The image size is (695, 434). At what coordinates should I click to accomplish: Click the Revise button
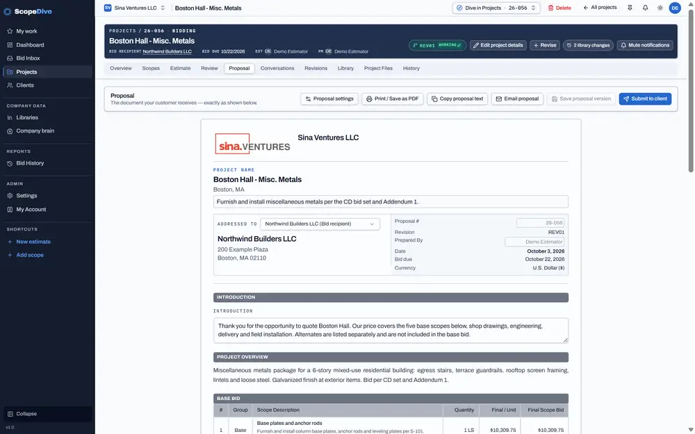[544, 45]
